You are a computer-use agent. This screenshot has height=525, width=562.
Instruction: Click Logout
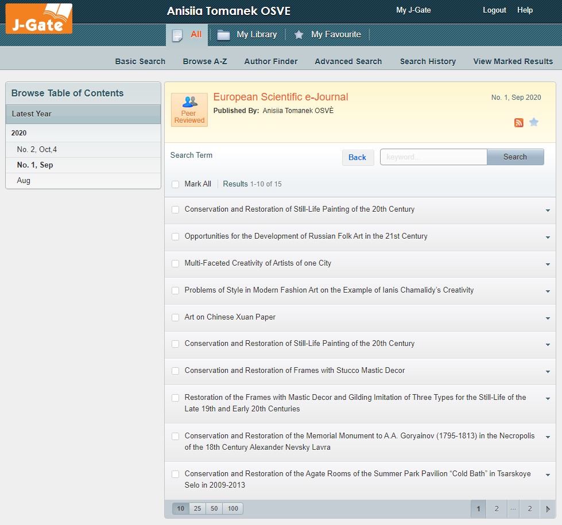pyautogui.click(x=494, y=10)
